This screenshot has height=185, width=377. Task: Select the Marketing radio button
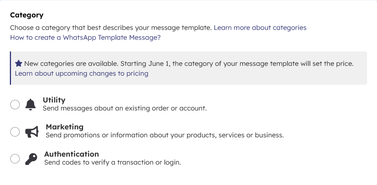[15, 132]
